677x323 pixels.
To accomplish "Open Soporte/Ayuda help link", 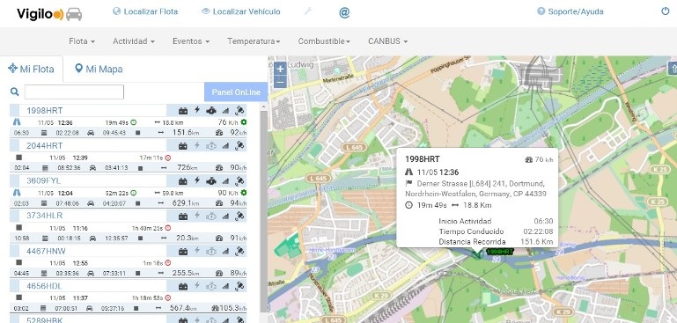I will (x=570, y=11).
